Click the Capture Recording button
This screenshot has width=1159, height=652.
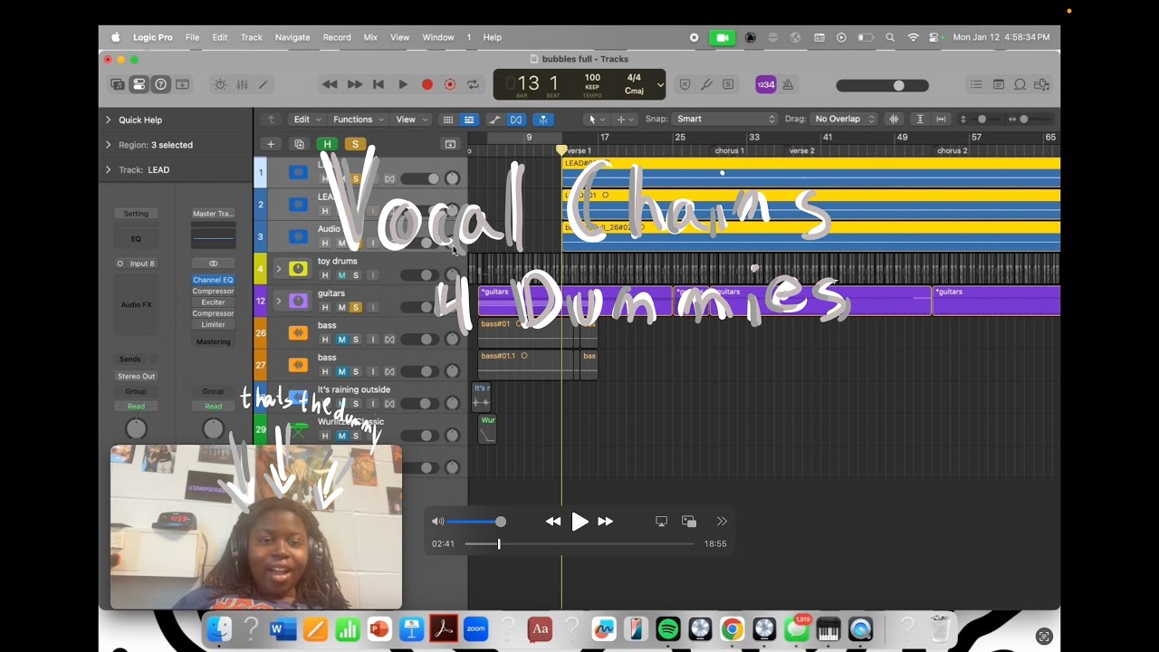point(450,84)
